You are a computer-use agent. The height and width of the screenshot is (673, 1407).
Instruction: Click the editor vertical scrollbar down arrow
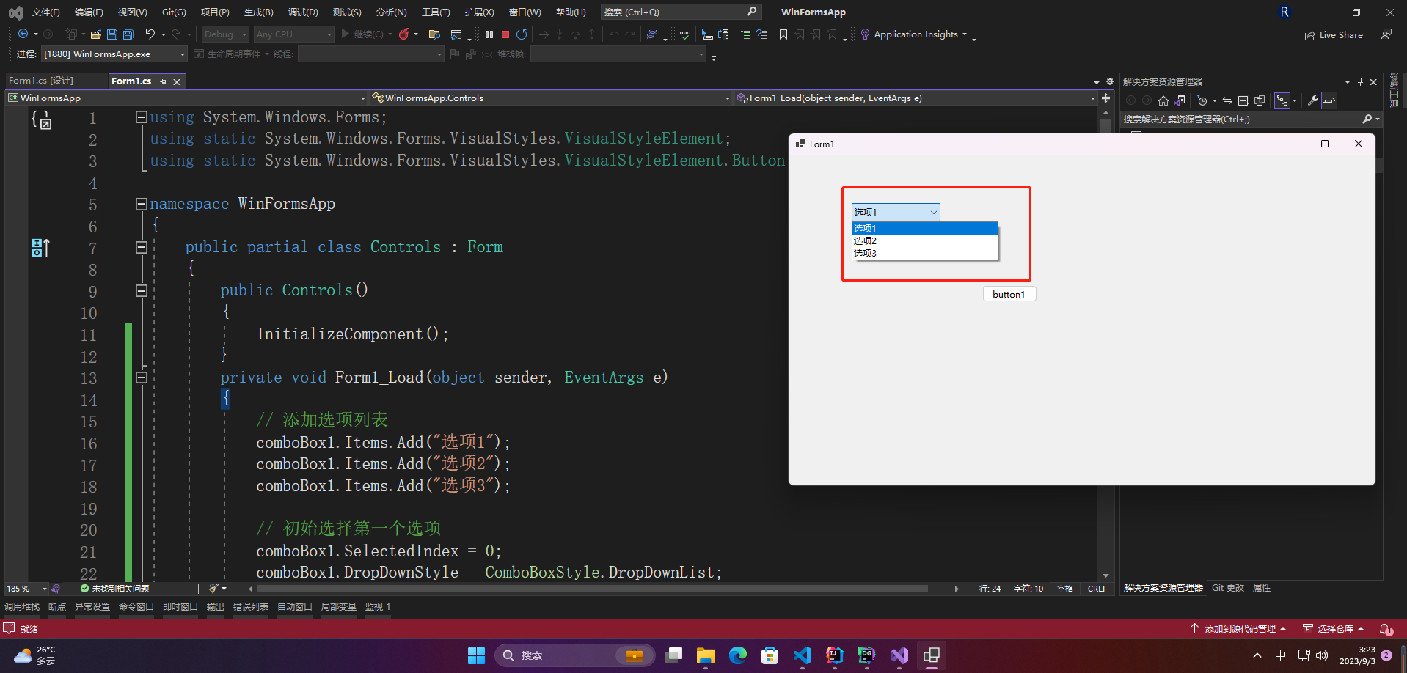click(x=1105, y=576)
